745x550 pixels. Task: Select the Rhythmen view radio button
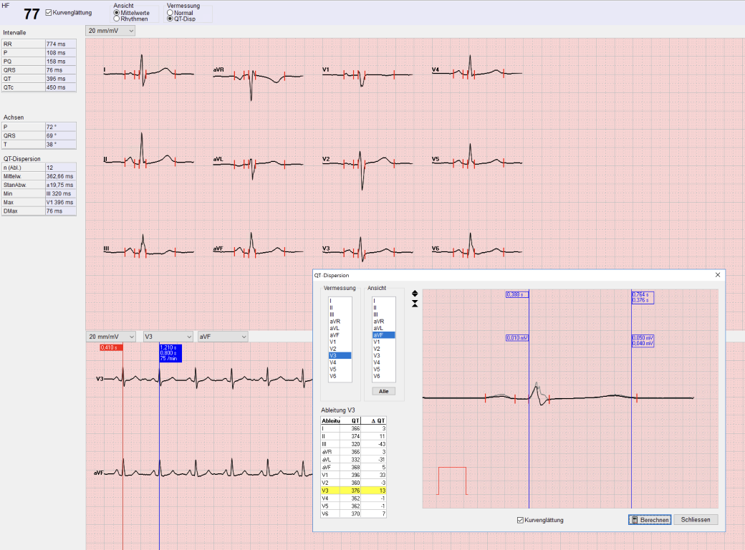[117, 19]
